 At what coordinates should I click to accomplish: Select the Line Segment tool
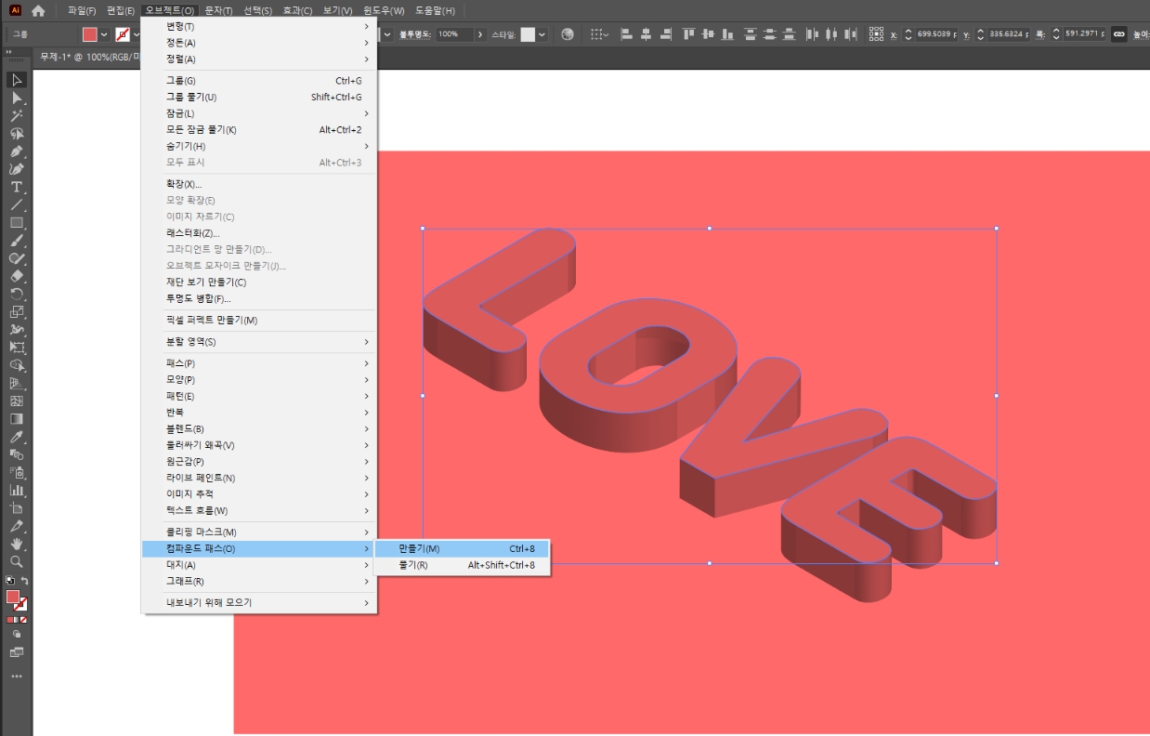(x=17, y=204)
